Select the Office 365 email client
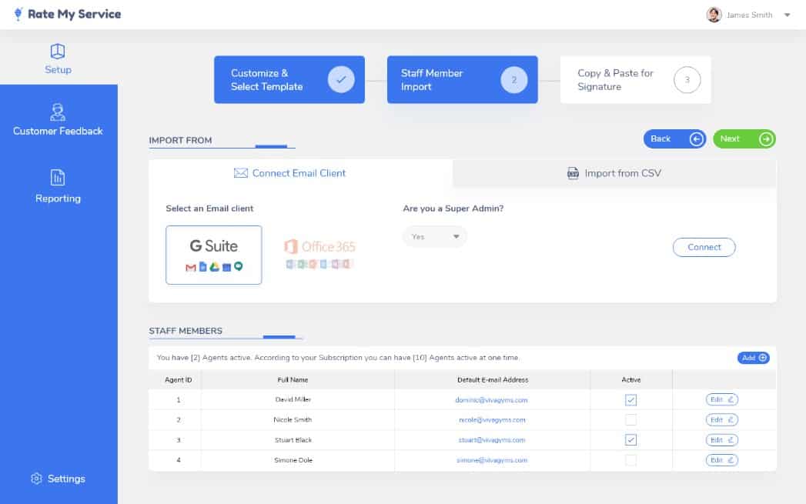806x504 pixels. tap(319, 255)
